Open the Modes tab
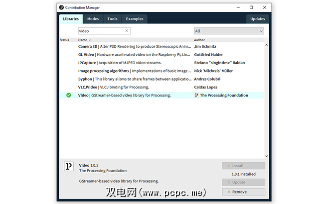334x204 pixels. tap(93, 19)
